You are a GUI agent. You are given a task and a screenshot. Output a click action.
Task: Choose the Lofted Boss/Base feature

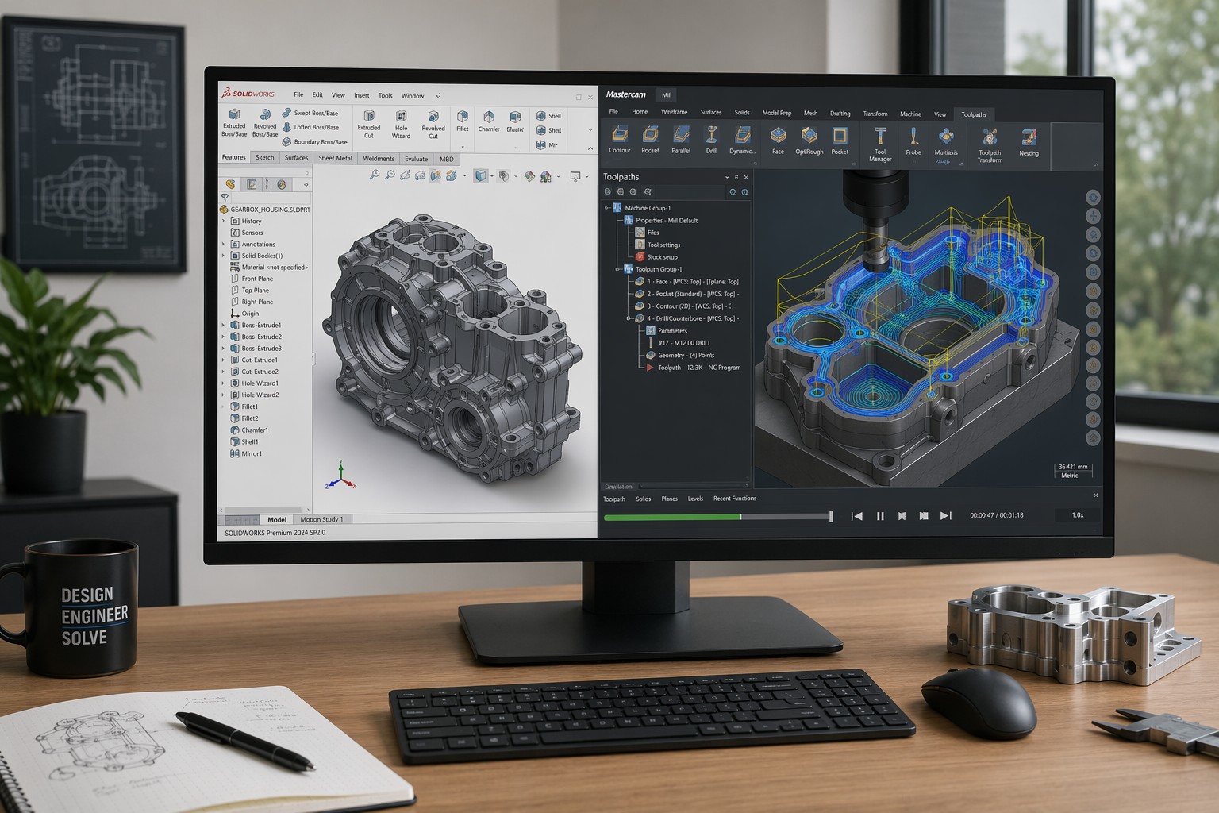click(x=310, y=127)
